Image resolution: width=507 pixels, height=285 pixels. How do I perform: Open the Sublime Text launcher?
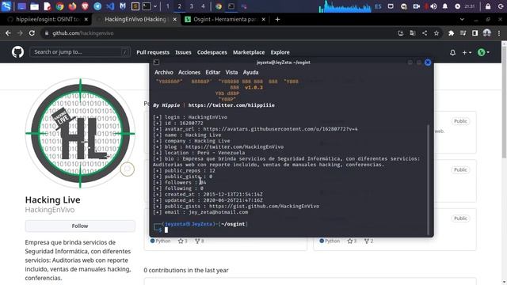point(135,6)
